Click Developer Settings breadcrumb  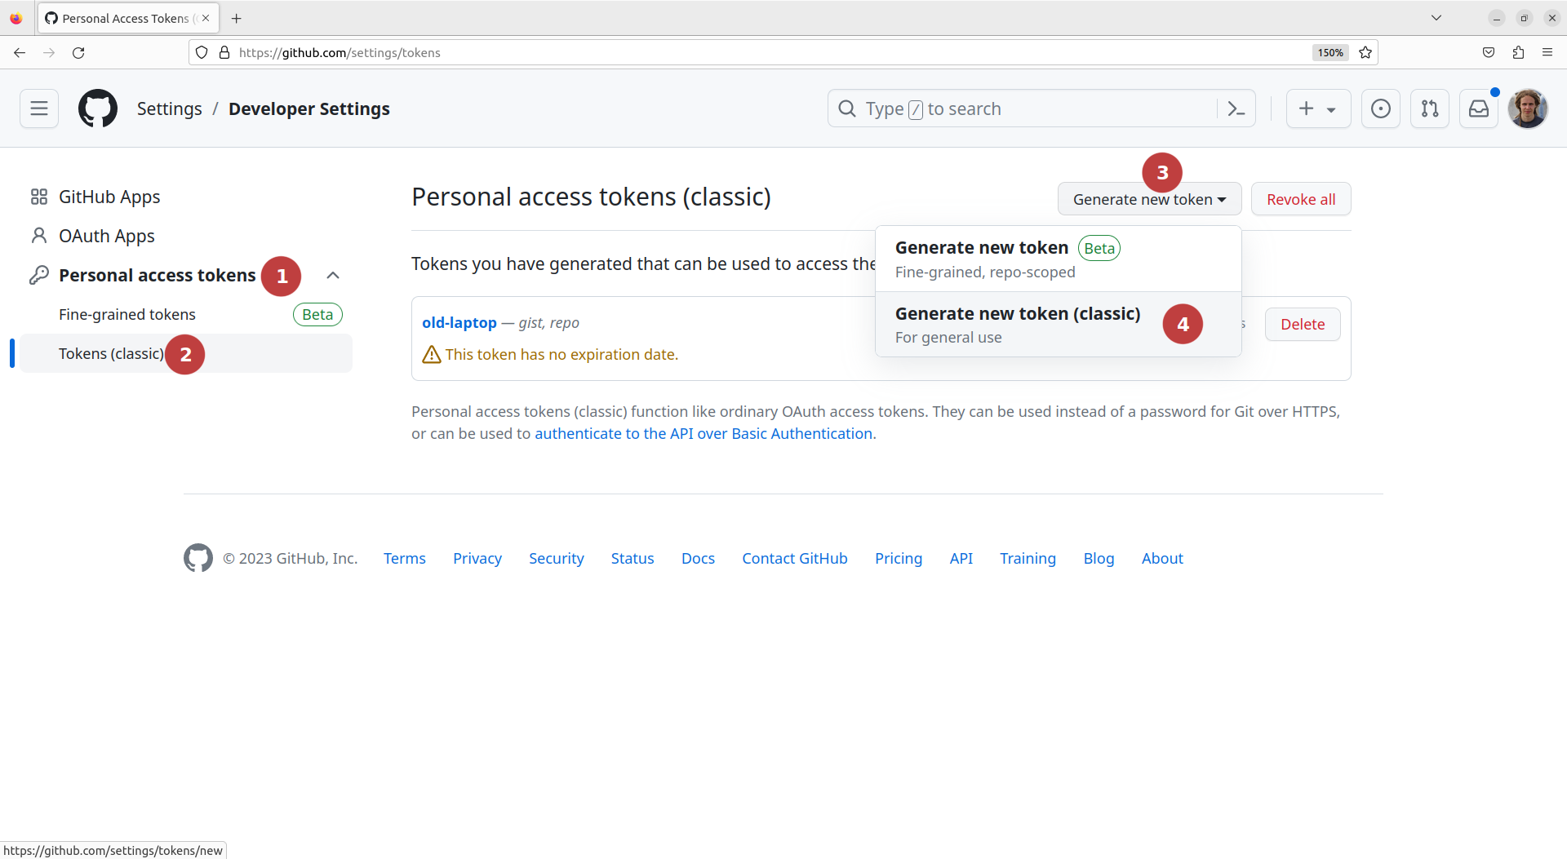coord(309,108)
